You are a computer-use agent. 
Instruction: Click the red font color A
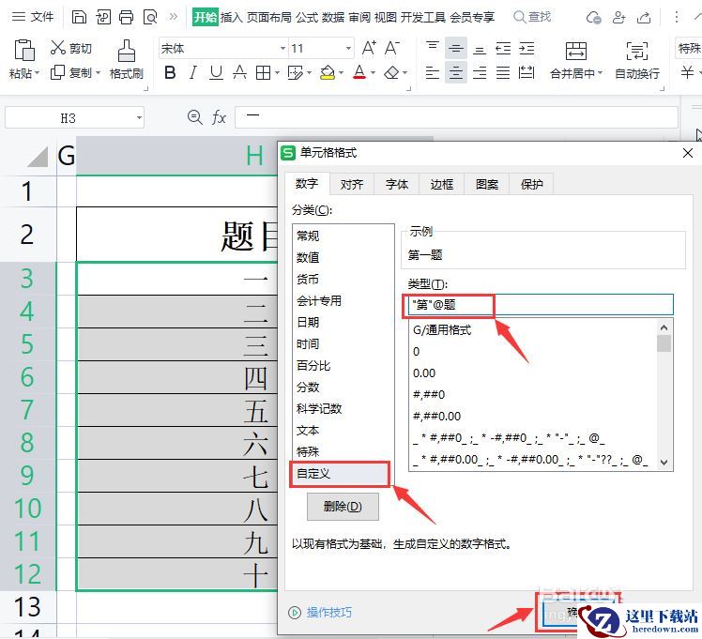pos(359,72)
